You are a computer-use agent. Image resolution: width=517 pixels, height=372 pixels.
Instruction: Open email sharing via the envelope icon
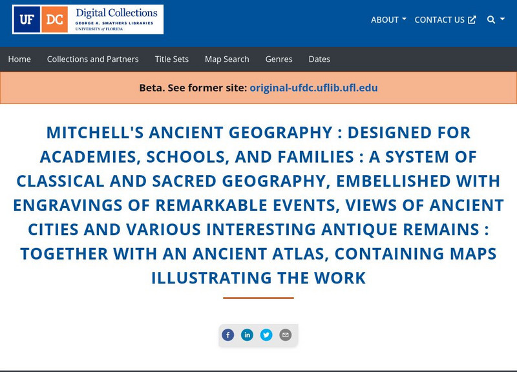click(285, 335)
